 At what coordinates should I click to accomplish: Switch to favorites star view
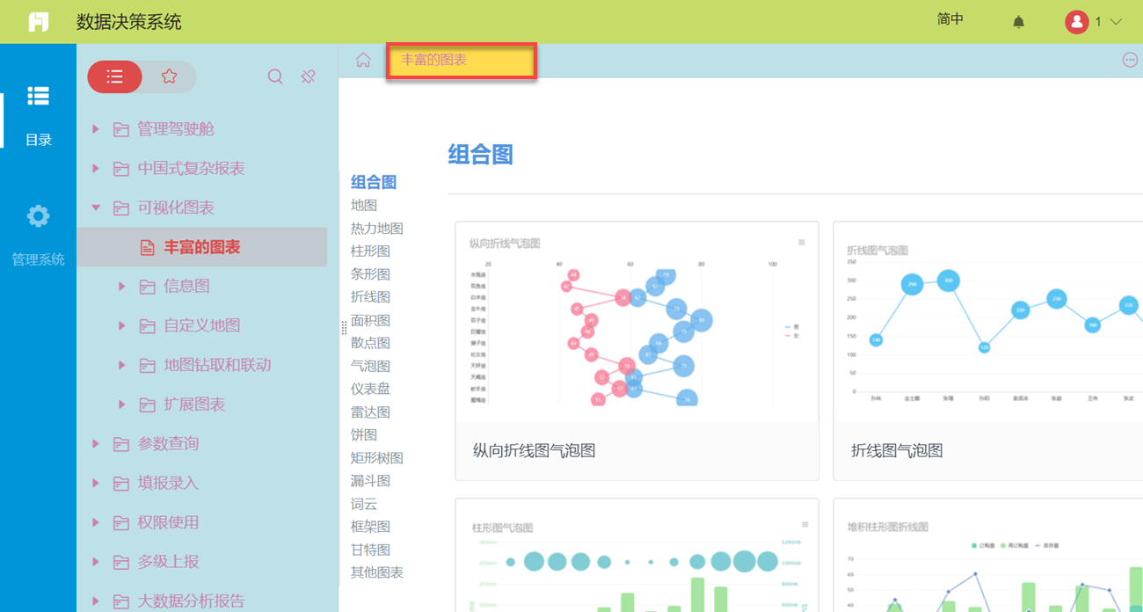pyautogui.click(x=170, y=76)
